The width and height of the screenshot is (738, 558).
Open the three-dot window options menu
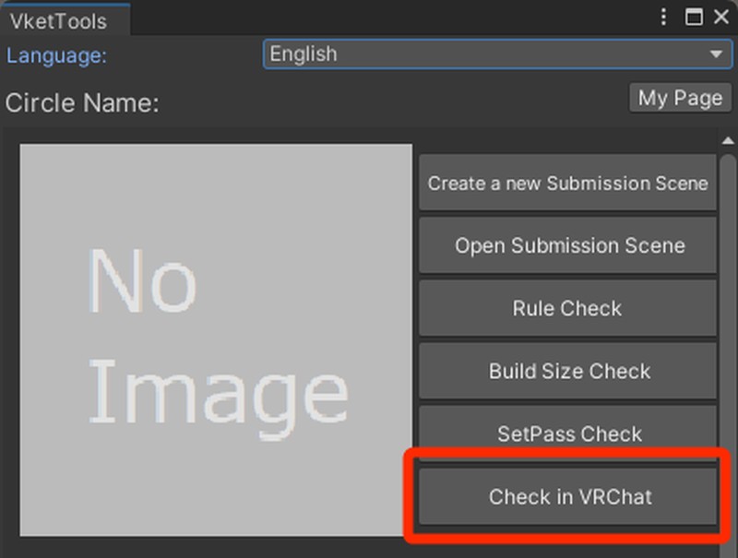(664, 18)
